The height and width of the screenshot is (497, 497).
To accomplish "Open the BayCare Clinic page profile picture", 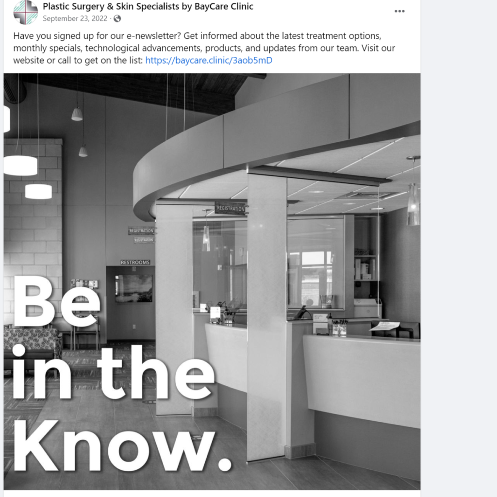I will pyautogui.click(x=26, y=12).
